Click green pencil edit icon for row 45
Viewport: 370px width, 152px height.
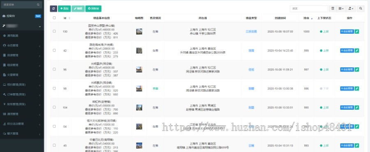point(357,146)
